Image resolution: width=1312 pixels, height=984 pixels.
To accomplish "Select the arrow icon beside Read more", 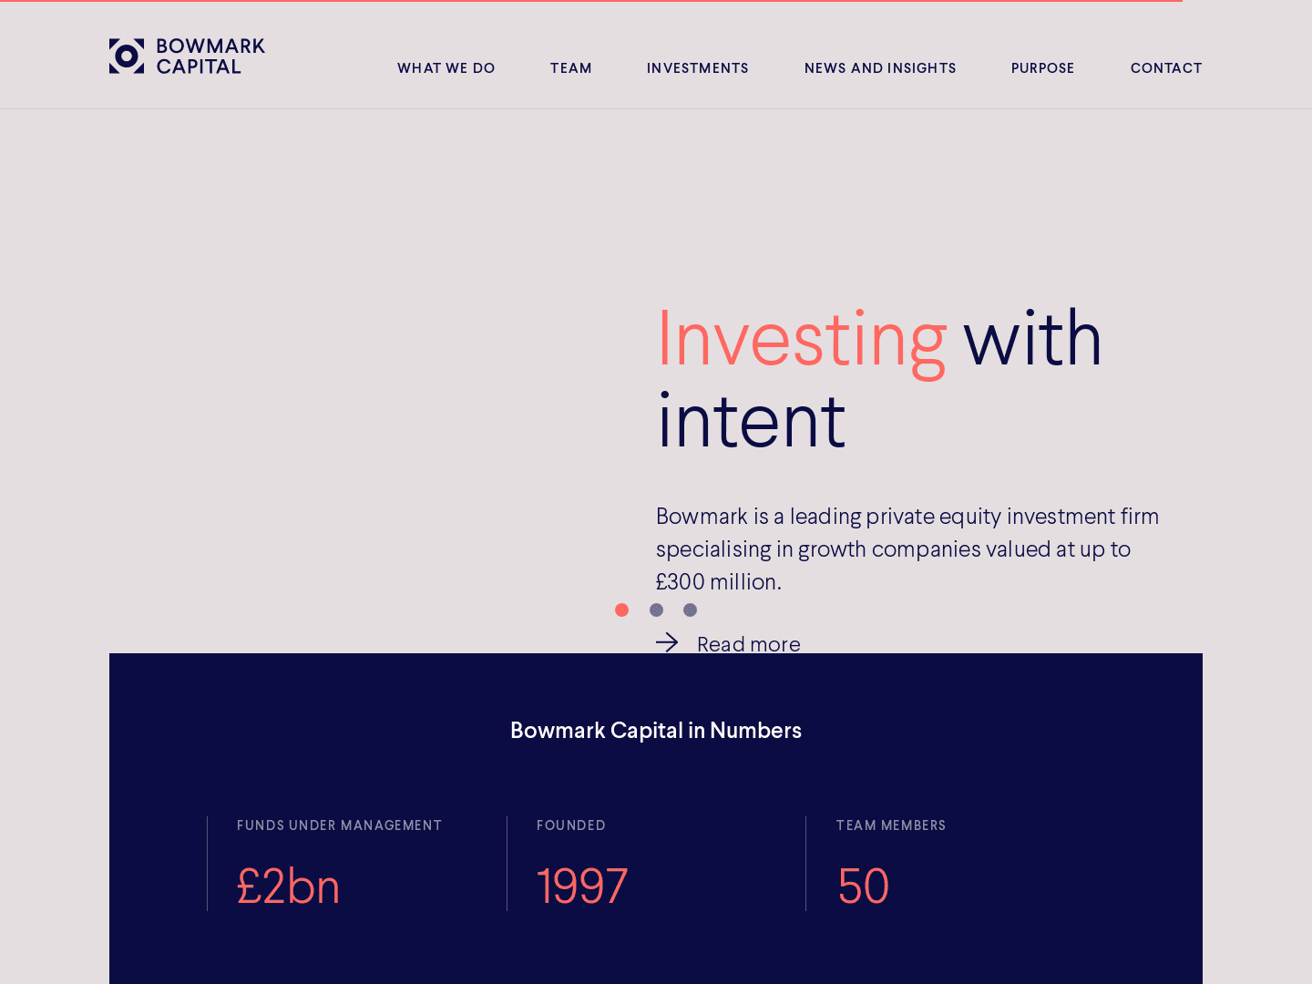I will 668,642.
